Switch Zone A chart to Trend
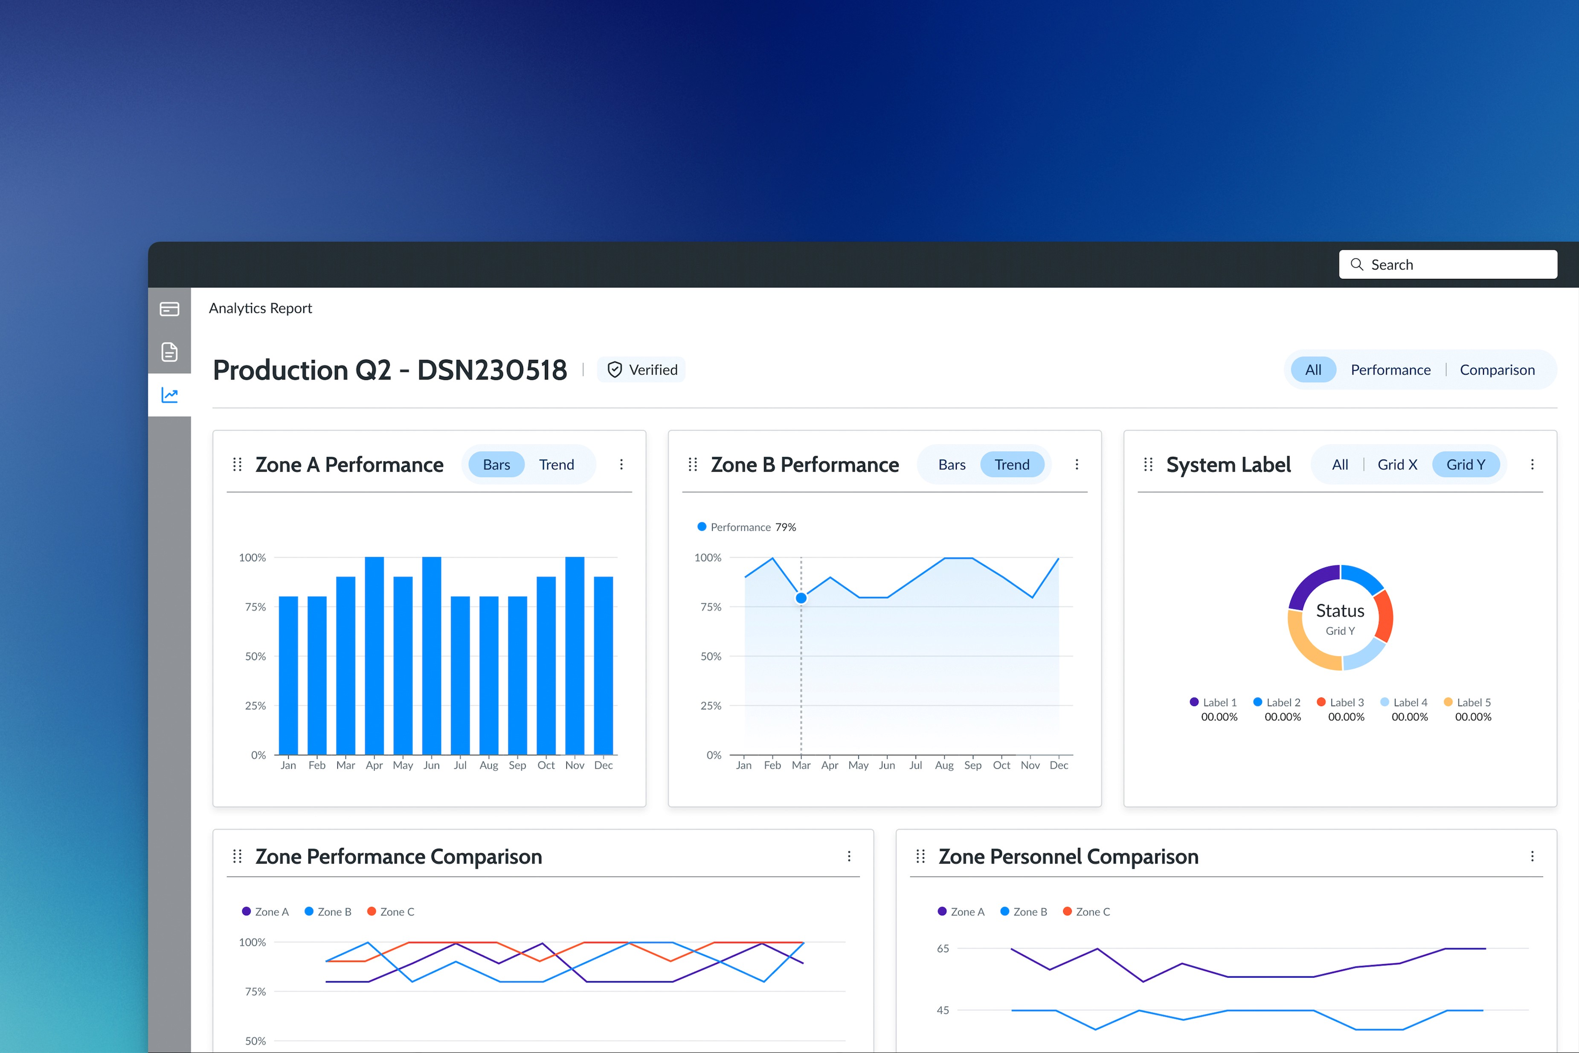Image resolution: width=1579 pixels, height=1053 pixels. click(x=556, y=465)
